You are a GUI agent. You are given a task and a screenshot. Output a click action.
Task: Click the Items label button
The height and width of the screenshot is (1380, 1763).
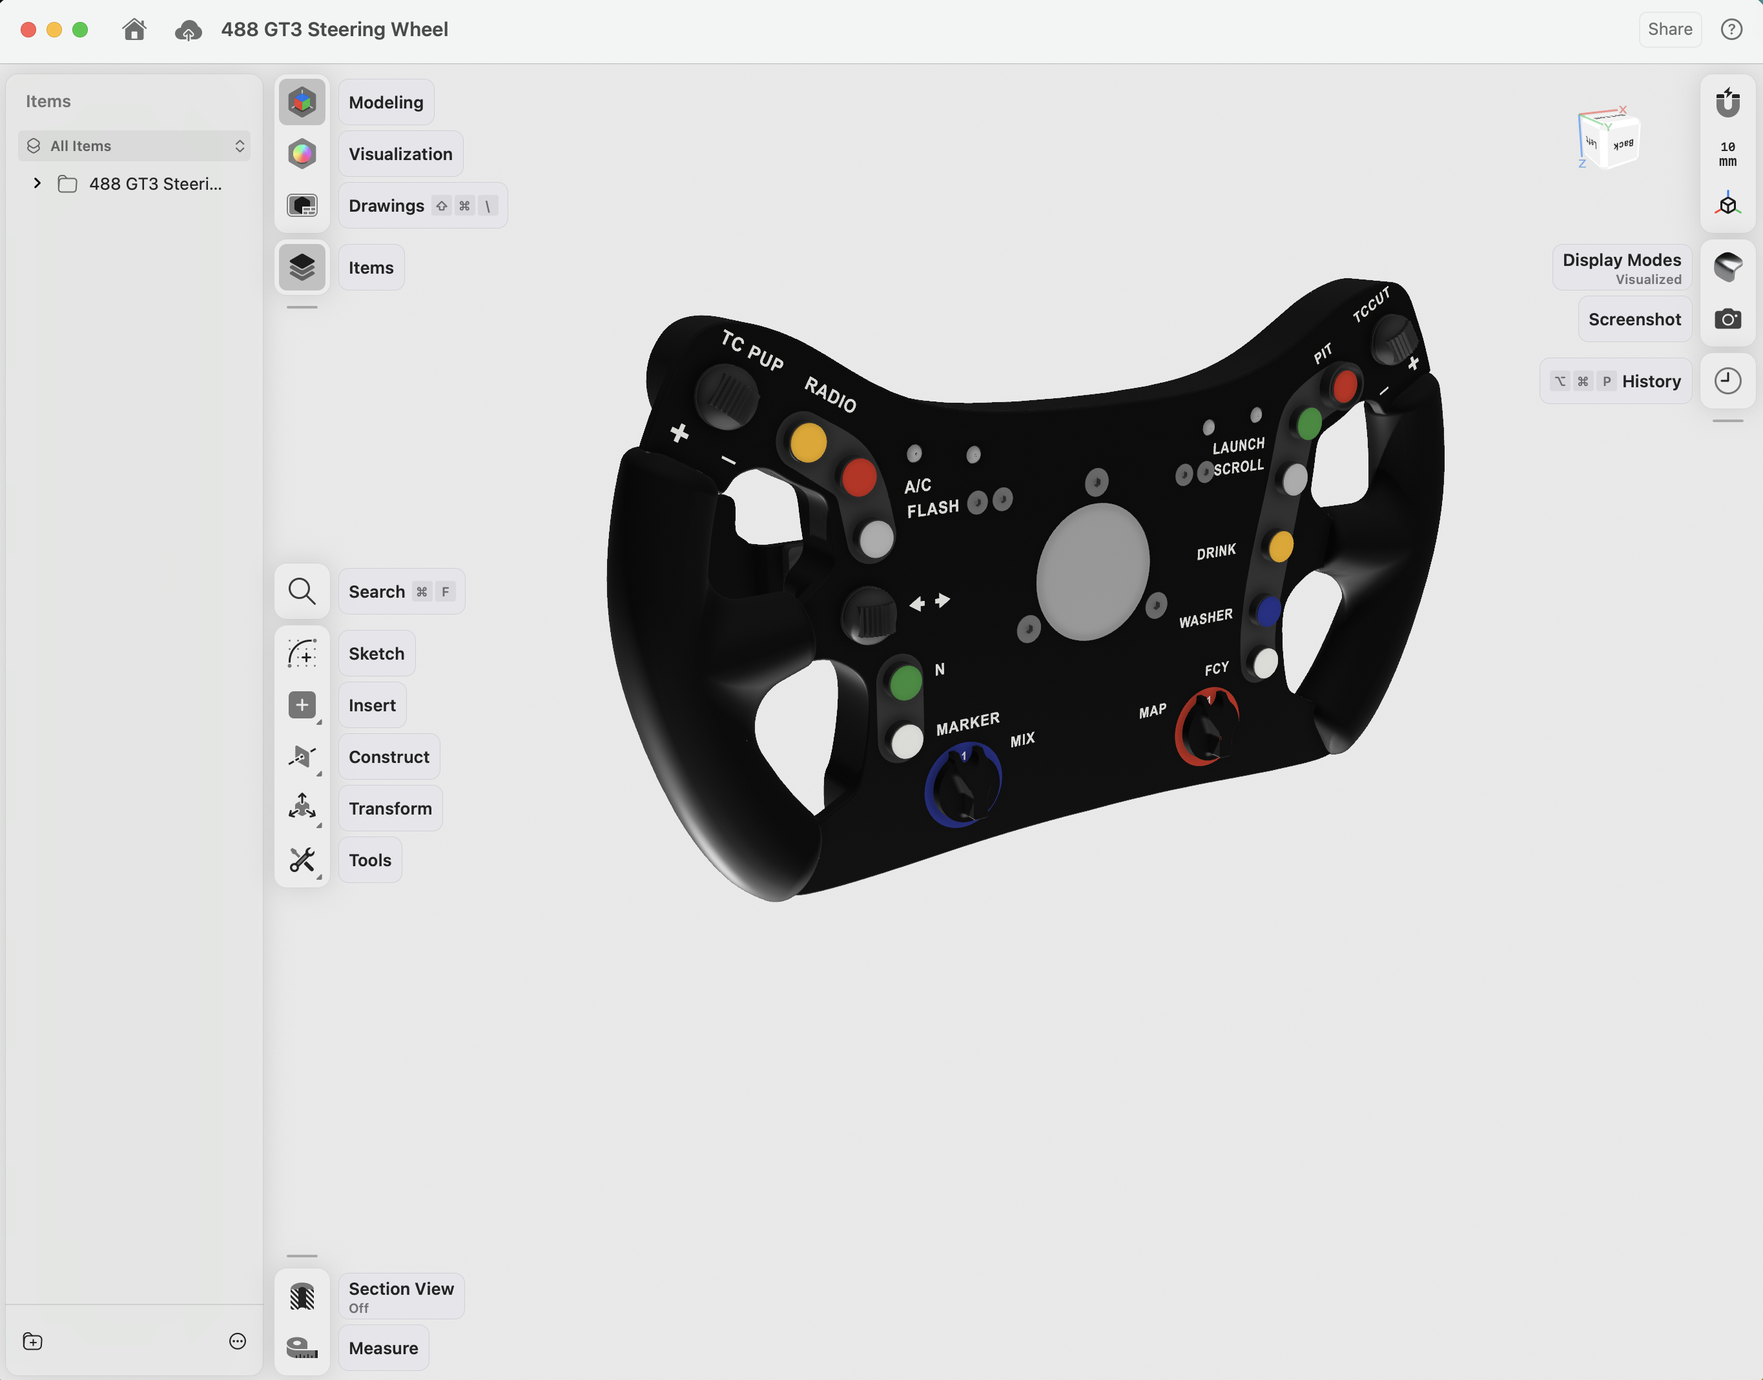(x=371, y=267)
